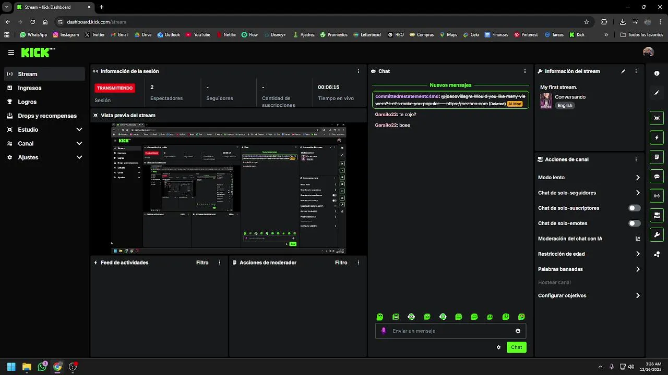The image size is (668, 375).
Task: Click the Enviar un mensaje input field
Action: [x=450, y=331]
